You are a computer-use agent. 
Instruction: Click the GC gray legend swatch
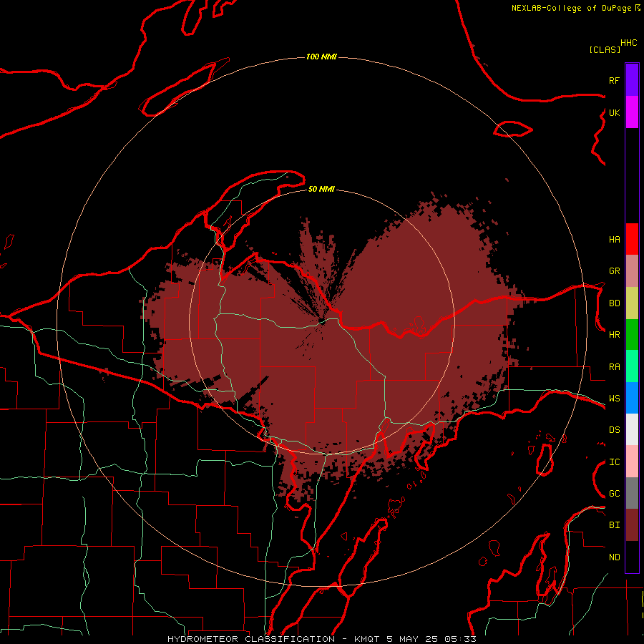point(632,493)
